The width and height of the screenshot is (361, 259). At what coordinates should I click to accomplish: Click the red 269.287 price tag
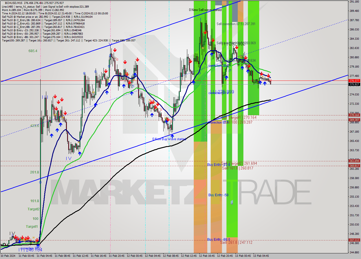click(354, 120)
